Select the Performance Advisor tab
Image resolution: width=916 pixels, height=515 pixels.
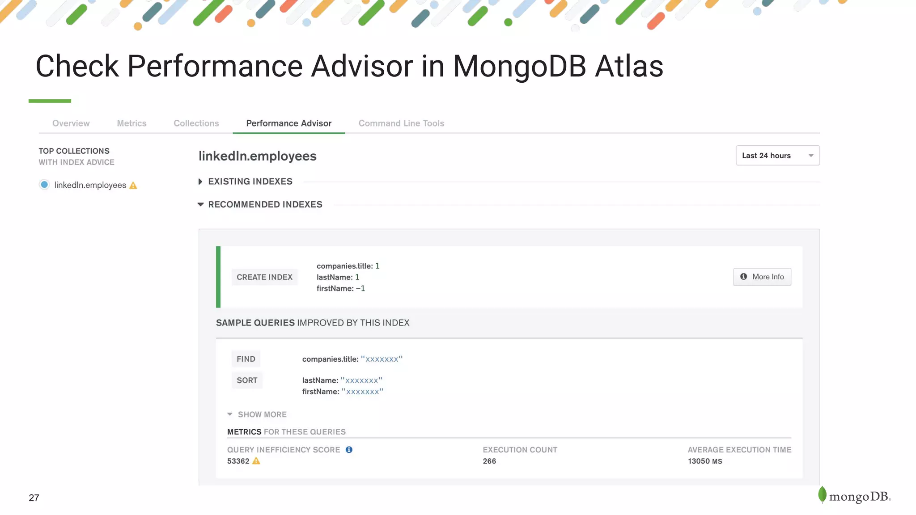point(289,123)
